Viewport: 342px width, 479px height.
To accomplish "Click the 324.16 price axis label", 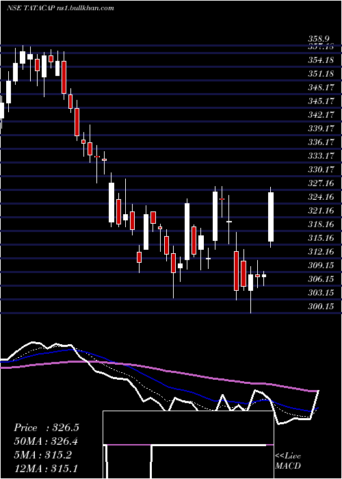I will pyautogui.click(x=320, y=197).
